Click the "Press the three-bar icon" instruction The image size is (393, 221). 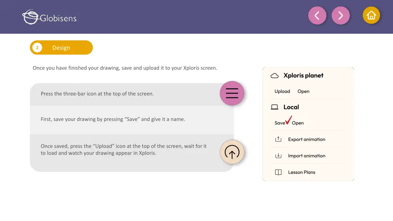point(97,94)
